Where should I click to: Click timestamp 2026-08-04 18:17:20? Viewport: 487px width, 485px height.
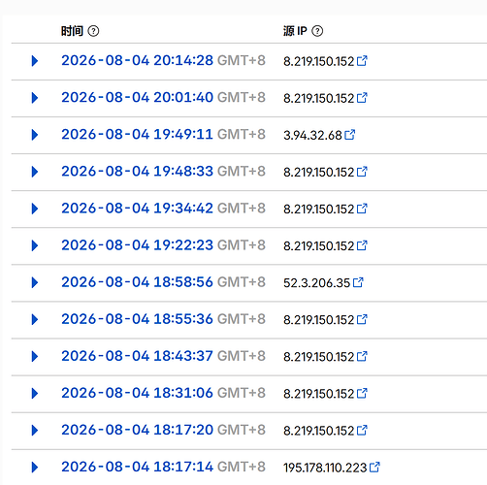pos(137,430)
